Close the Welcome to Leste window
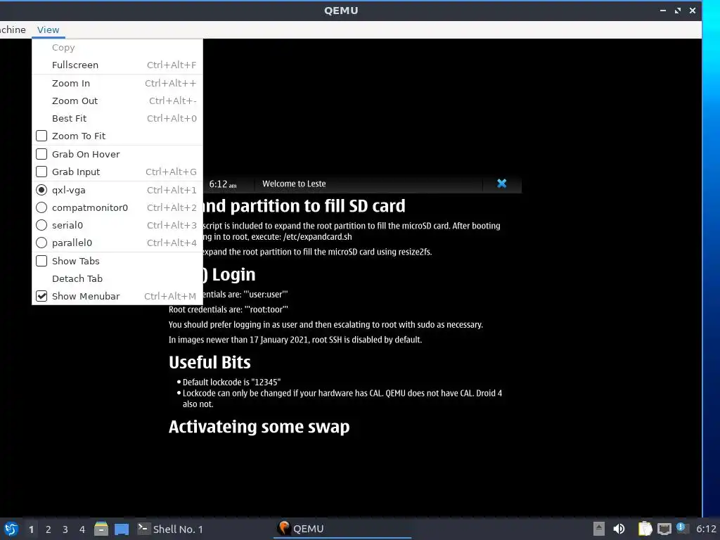Viewport: 720px width, 540px height. tap(502, 184)
